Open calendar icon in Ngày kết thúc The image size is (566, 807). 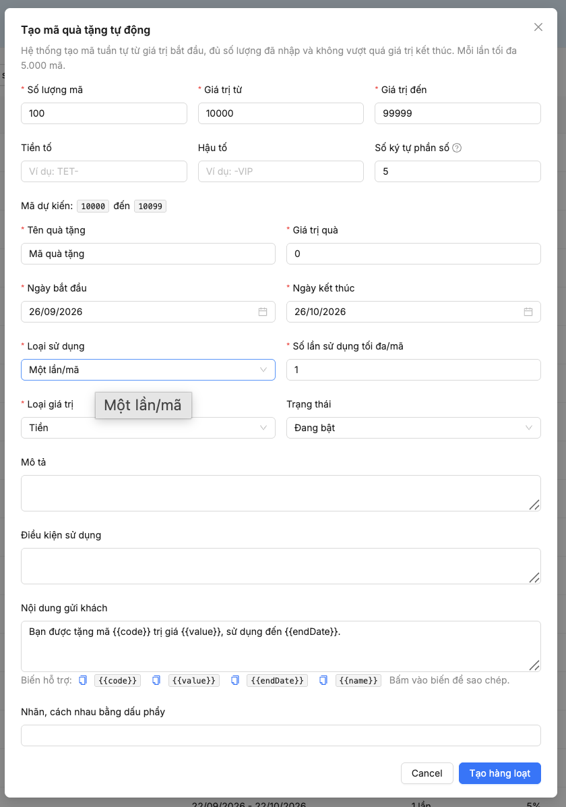(528, 312)
